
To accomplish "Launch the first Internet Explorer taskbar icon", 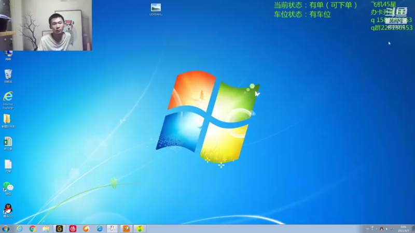I will click(19, 229).
